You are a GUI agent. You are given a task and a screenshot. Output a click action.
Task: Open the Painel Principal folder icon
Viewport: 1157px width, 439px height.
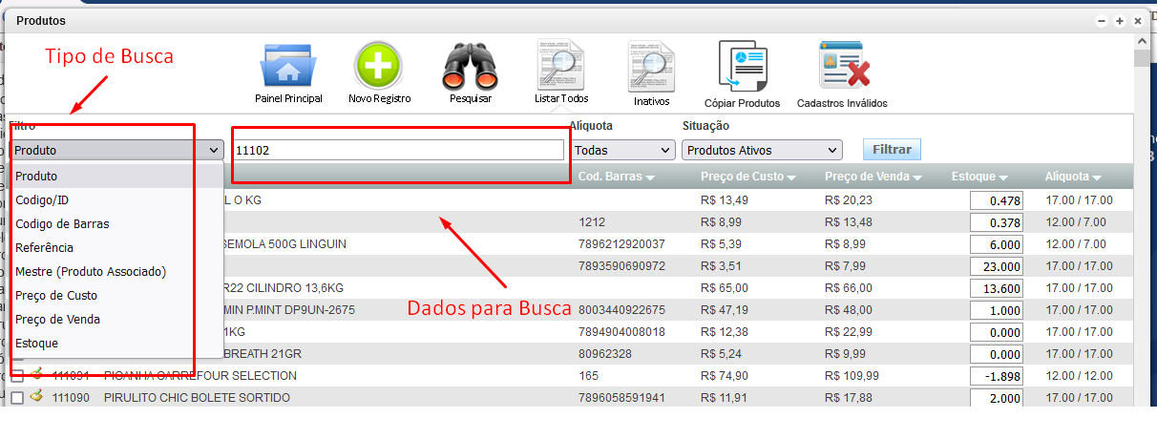pyautogui.click(x=288, y=66)
